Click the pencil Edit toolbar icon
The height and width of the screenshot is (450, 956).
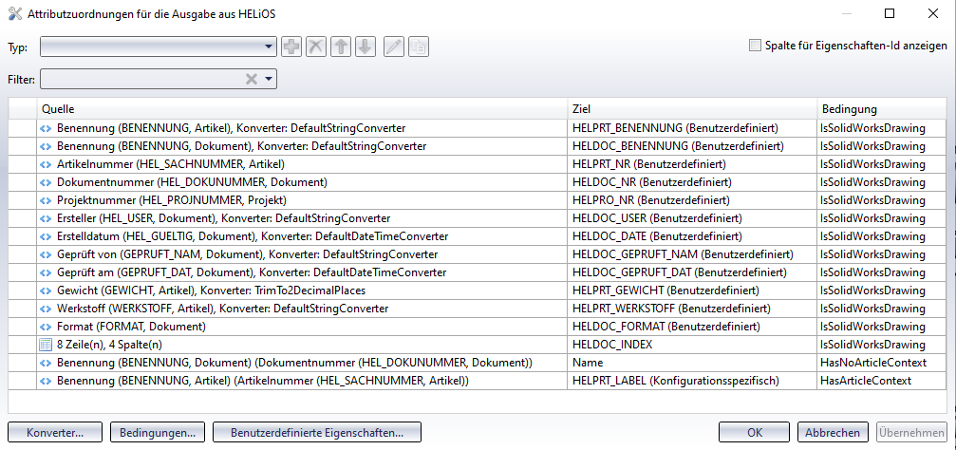point(395,47)
